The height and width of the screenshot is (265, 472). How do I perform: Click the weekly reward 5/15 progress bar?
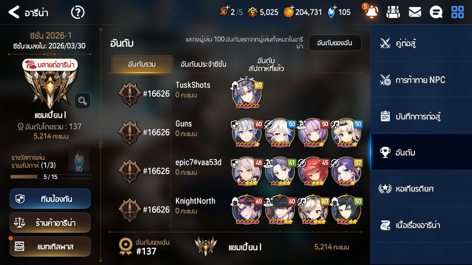pyautogui.click(x=51, y=177)
